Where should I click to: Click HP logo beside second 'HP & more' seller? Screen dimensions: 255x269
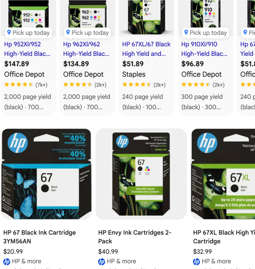pos(101,261)
